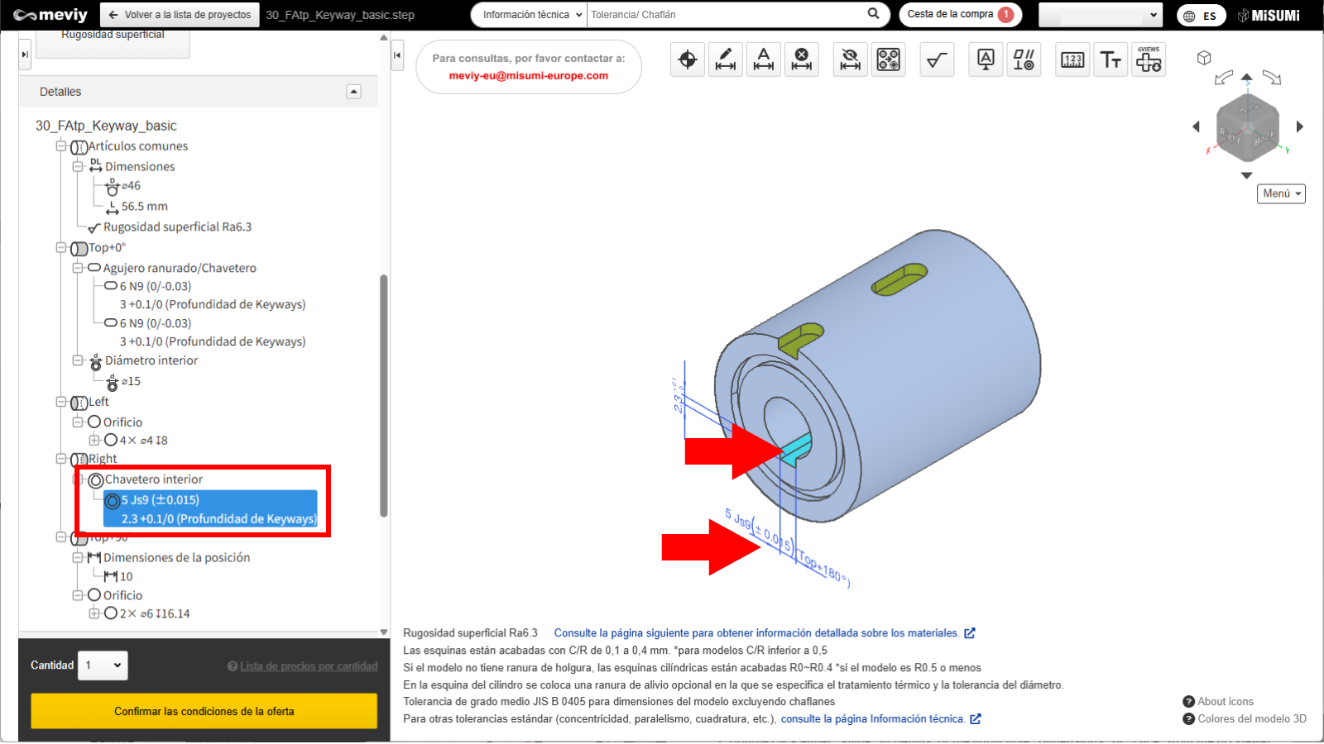Click Confirmar las condiciones de la oferta

(x=204, y=711)
